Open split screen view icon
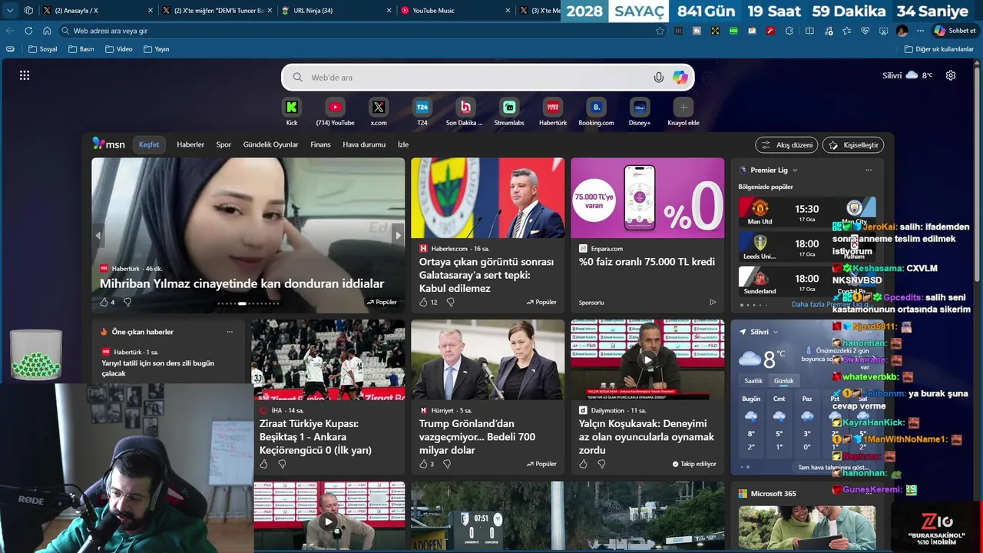This screenshot has width=983, height=553. click(x=809, y=31)
